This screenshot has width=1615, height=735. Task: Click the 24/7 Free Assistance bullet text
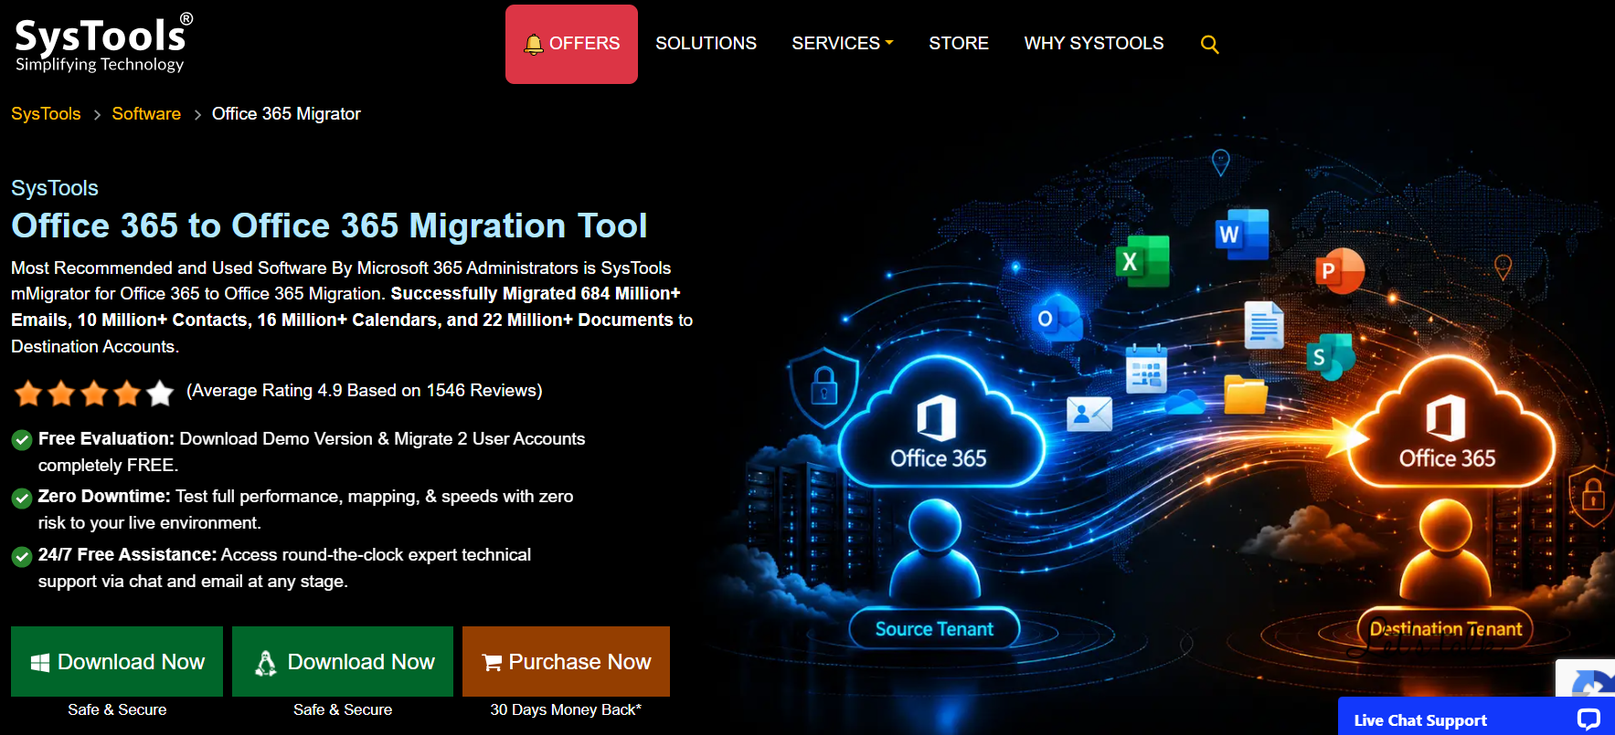[x=284, y=568]
